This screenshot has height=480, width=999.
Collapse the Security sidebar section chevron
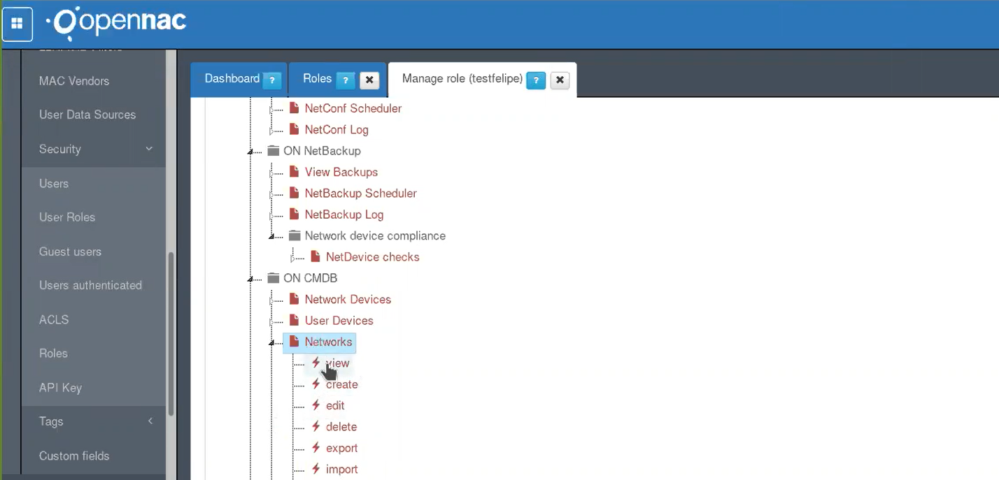[149, 149]
